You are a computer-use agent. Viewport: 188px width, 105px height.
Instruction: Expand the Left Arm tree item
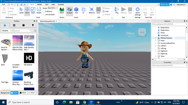pos(156,46)
